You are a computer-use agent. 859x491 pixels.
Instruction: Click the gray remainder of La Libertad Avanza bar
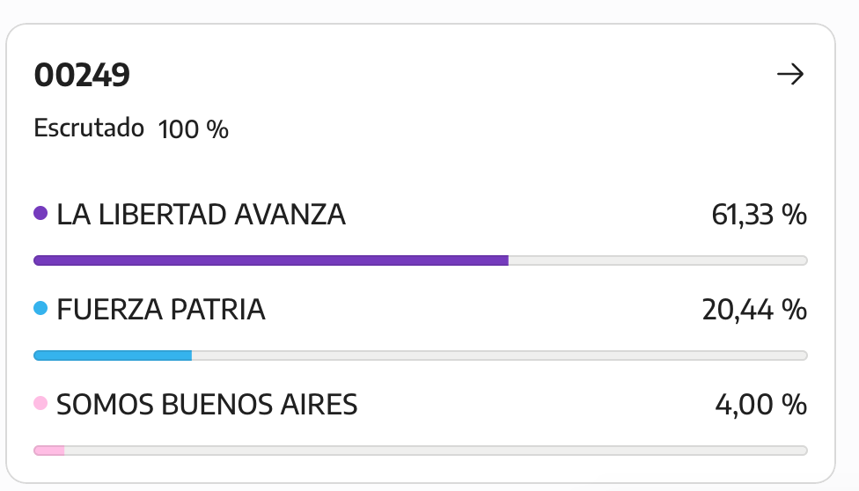(x=658, y=260)
